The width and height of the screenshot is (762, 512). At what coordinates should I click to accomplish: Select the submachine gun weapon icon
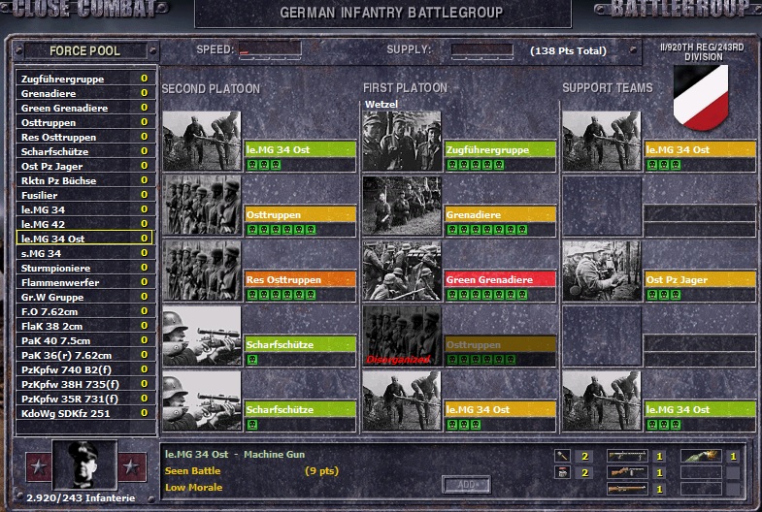click(627, 472)
